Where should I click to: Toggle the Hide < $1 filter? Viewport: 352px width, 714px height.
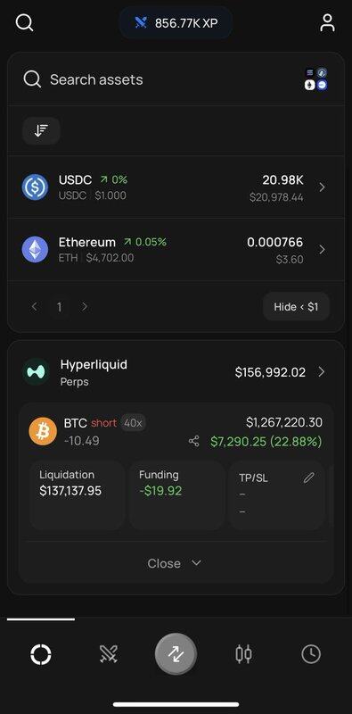[x=296, y=307]
